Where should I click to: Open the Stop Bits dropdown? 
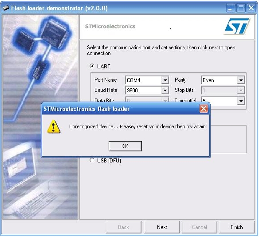click(x=241, y=91)
